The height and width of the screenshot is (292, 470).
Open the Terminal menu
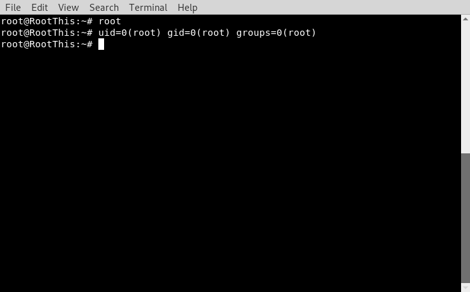[x=148, y=8]
